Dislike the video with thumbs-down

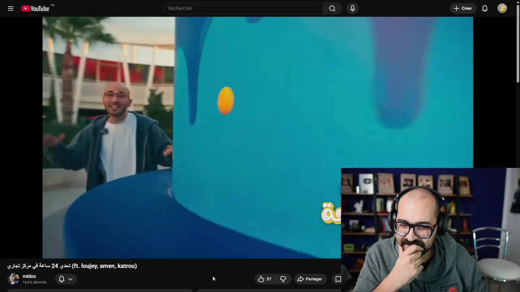click(x=283, y=279)
